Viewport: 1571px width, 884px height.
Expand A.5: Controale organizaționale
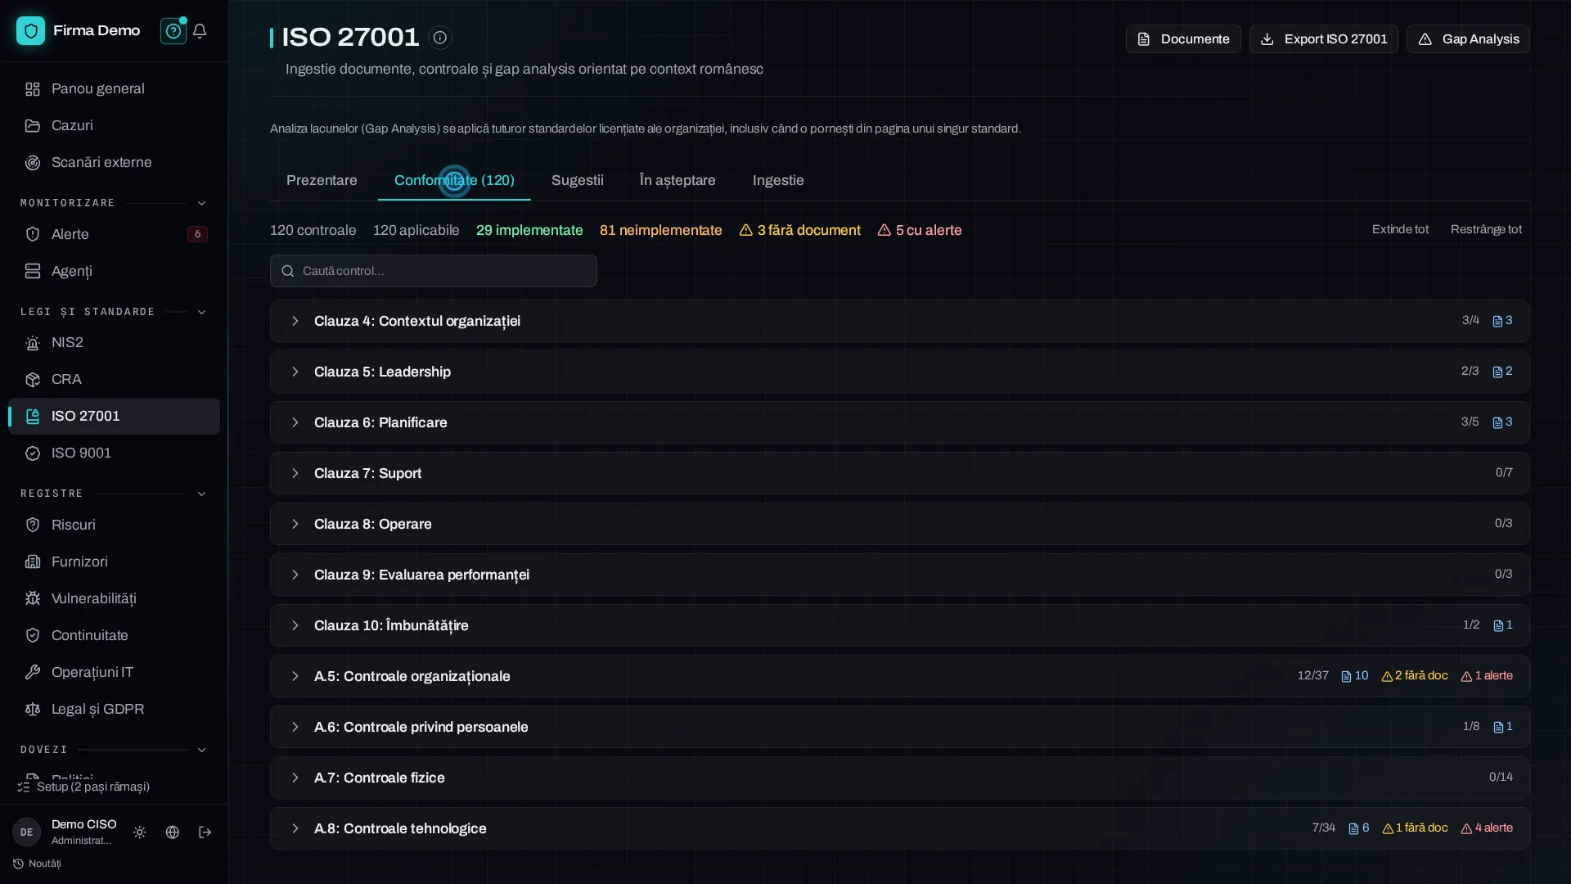coord(899,676)
